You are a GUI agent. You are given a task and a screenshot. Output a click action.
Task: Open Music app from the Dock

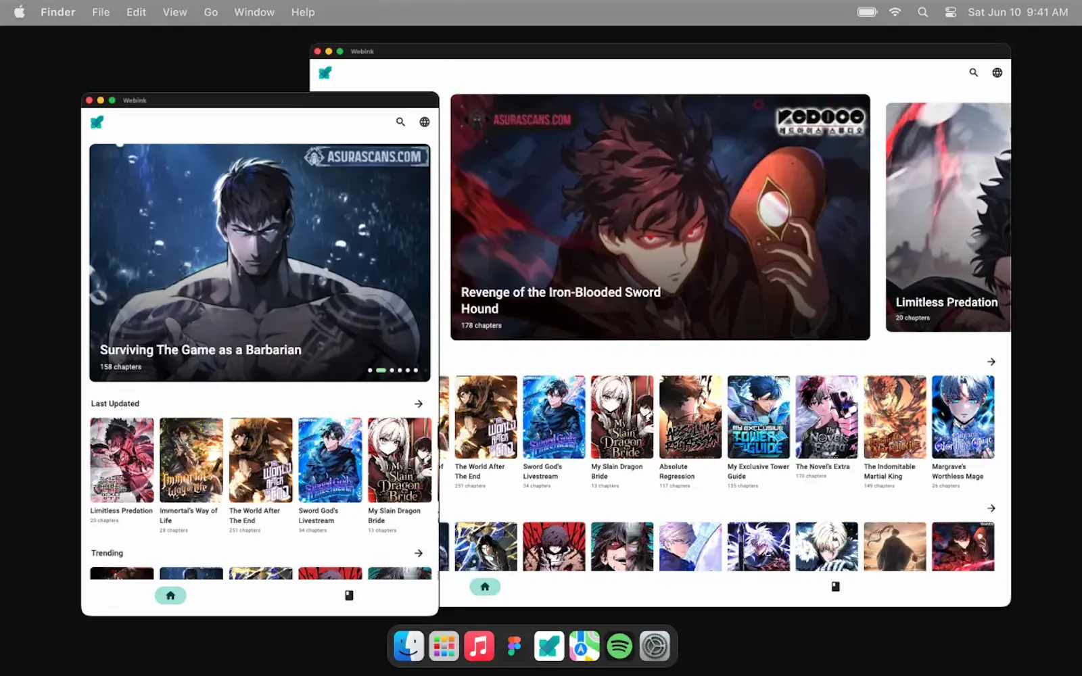pyautogui.click(x=479, y=646)
